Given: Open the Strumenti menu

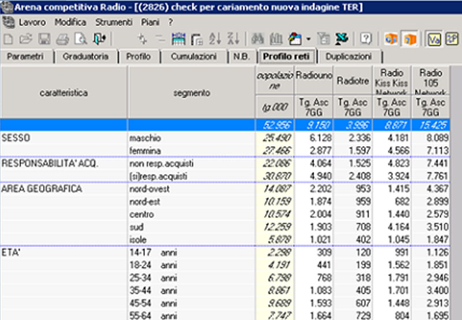Looking at the screenshot, I should tap(114, 23).
